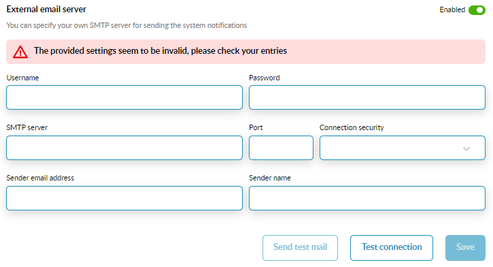The width and height of the screenshot is (493, 267).
Task: Click the Sender email address field
Action: click(124, 198)
